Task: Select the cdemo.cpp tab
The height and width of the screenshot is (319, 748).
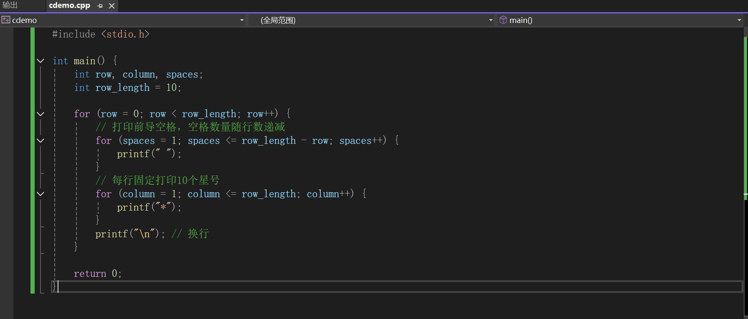Action: (69, 5)
